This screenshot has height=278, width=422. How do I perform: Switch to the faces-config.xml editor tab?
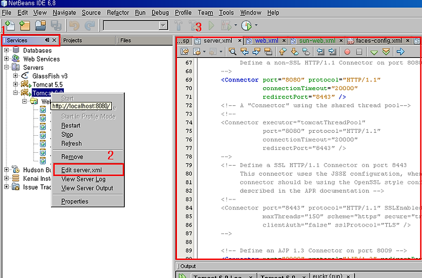[379, 40]
